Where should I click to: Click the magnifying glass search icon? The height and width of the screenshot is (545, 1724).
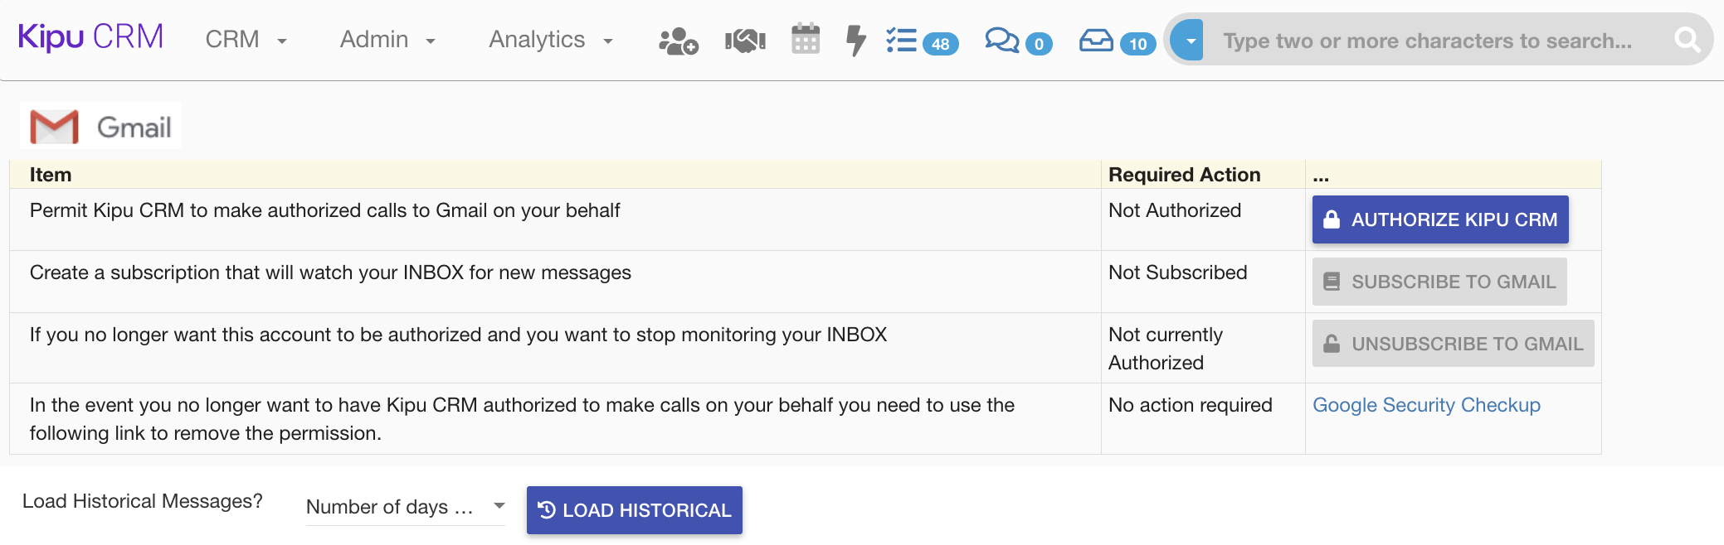point(1687,40)
